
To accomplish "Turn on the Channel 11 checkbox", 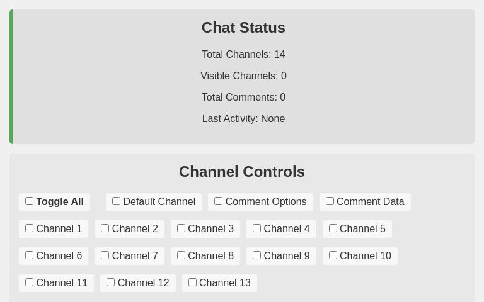I will click(x=30, y=282).
